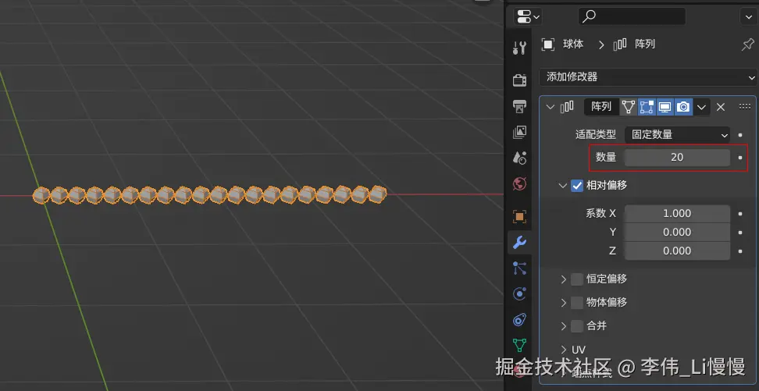Open the Object properties tab
Image resolution: width=759 pixels, height=391 pixels.
(519, 216)
